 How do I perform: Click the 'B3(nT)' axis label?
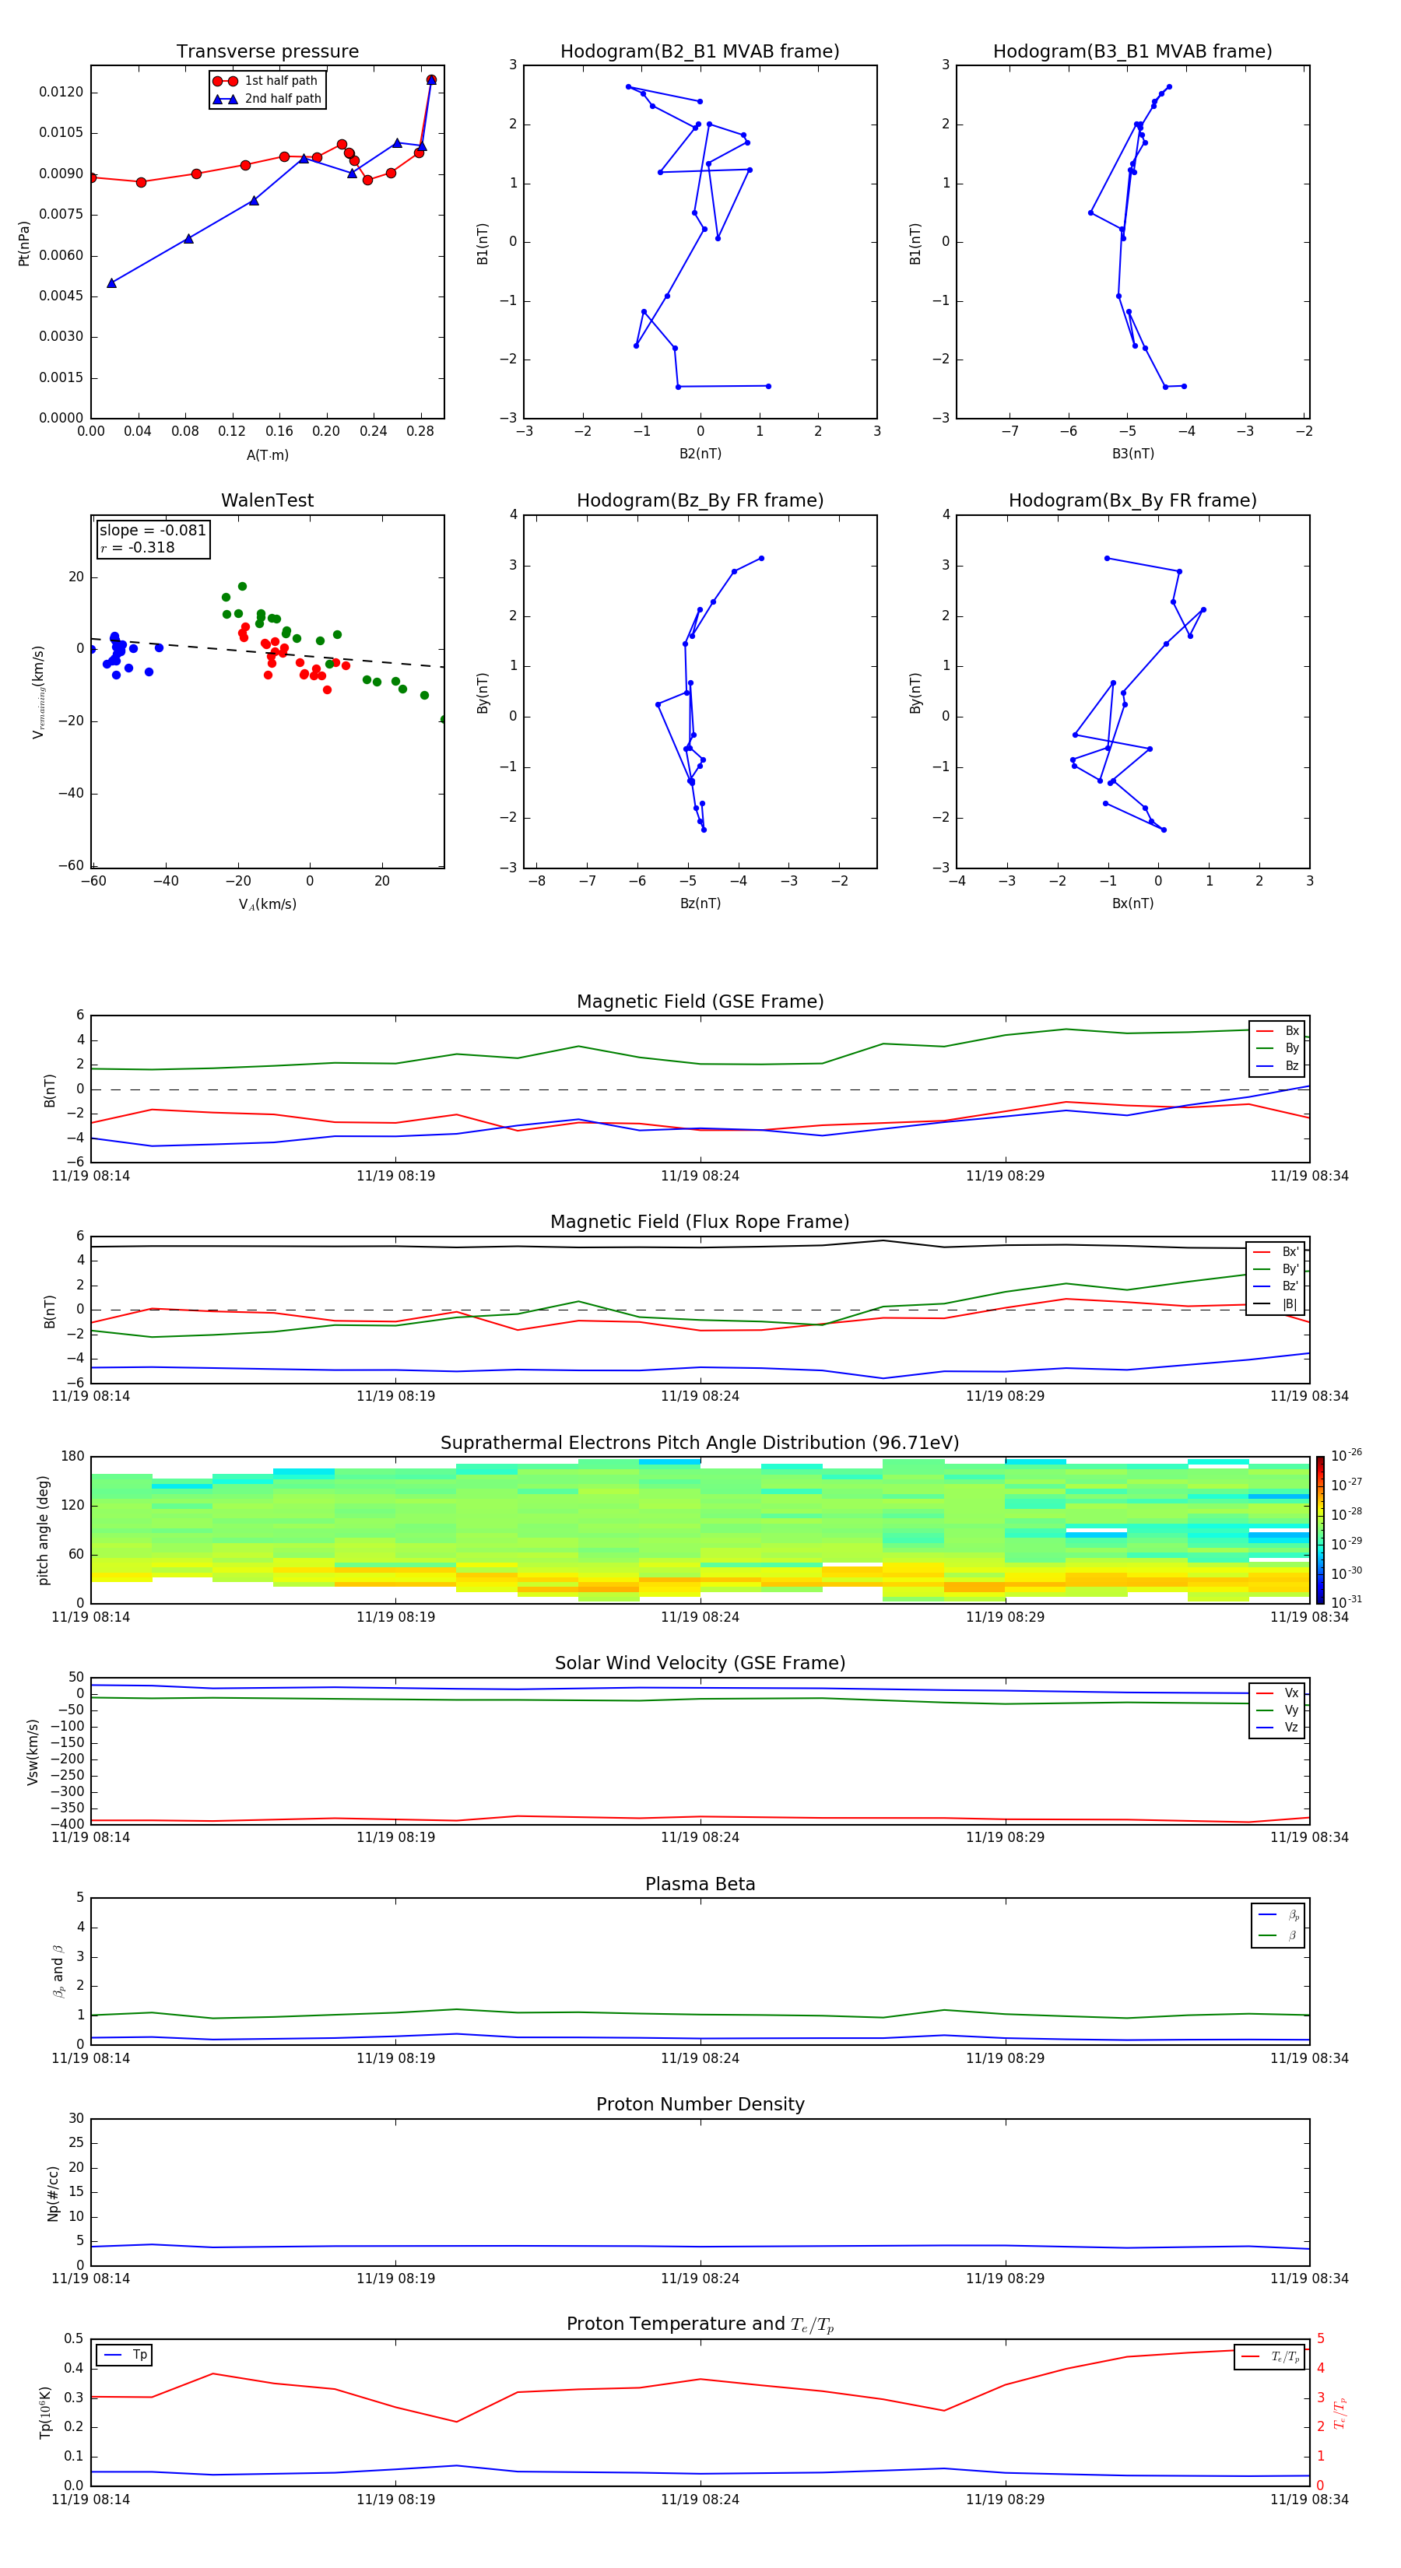1132,454
